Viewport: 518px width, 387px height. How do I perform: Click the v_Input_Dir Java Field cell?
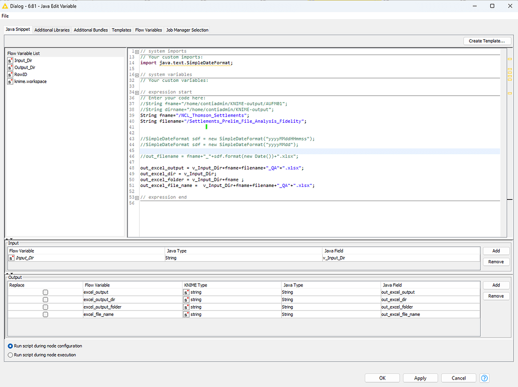click(401, 258)
